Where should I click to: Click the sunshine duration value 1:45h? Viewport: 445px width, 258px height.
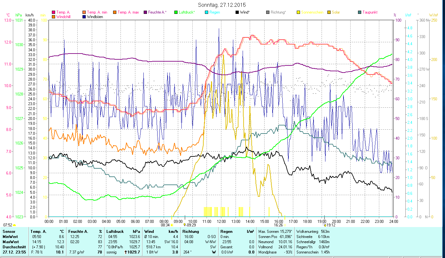tap(325, 252)
